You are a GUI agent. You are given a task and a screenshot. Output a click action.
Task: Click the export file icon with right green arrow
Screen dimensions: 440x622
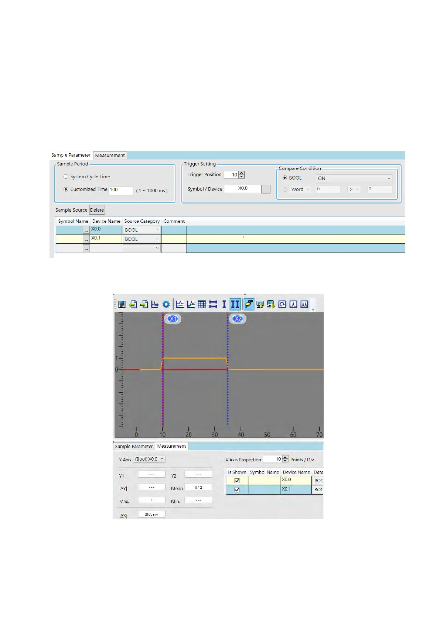[144, 304]
